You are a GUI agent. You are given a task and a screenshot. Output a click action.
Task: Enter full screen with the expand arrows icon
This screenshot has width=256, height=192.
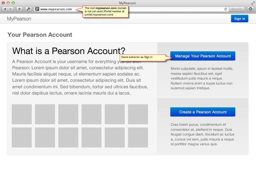pos(253,3)
